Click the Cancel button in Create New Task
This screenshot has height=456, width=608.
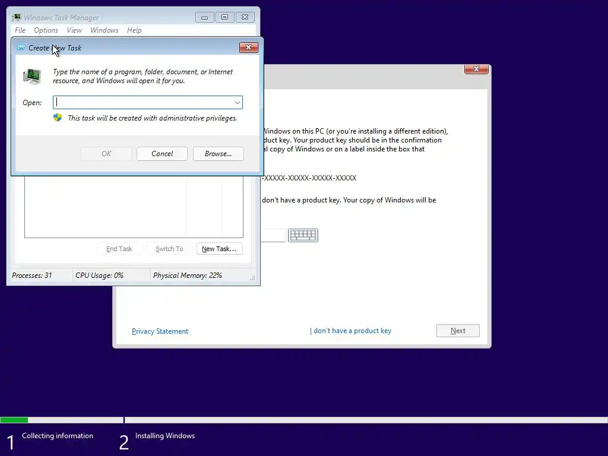coord(162,154)
